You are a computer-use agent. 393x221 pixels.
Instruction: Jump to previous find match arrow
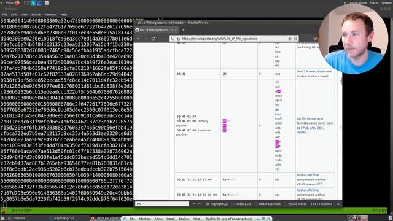(194, 204)
